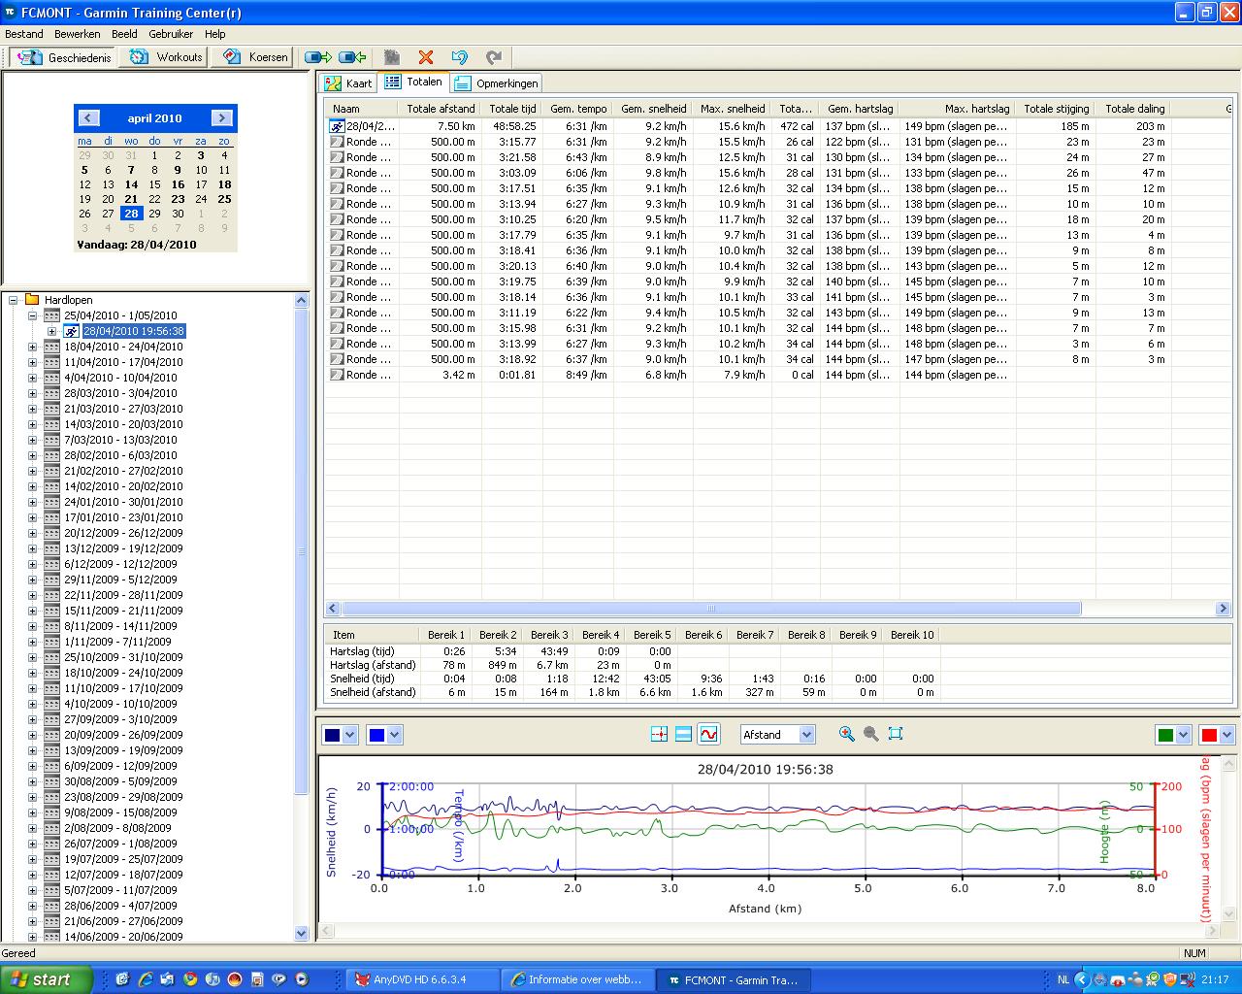Open the Bewerken menu
The image size is (1242, 994).
78,34
